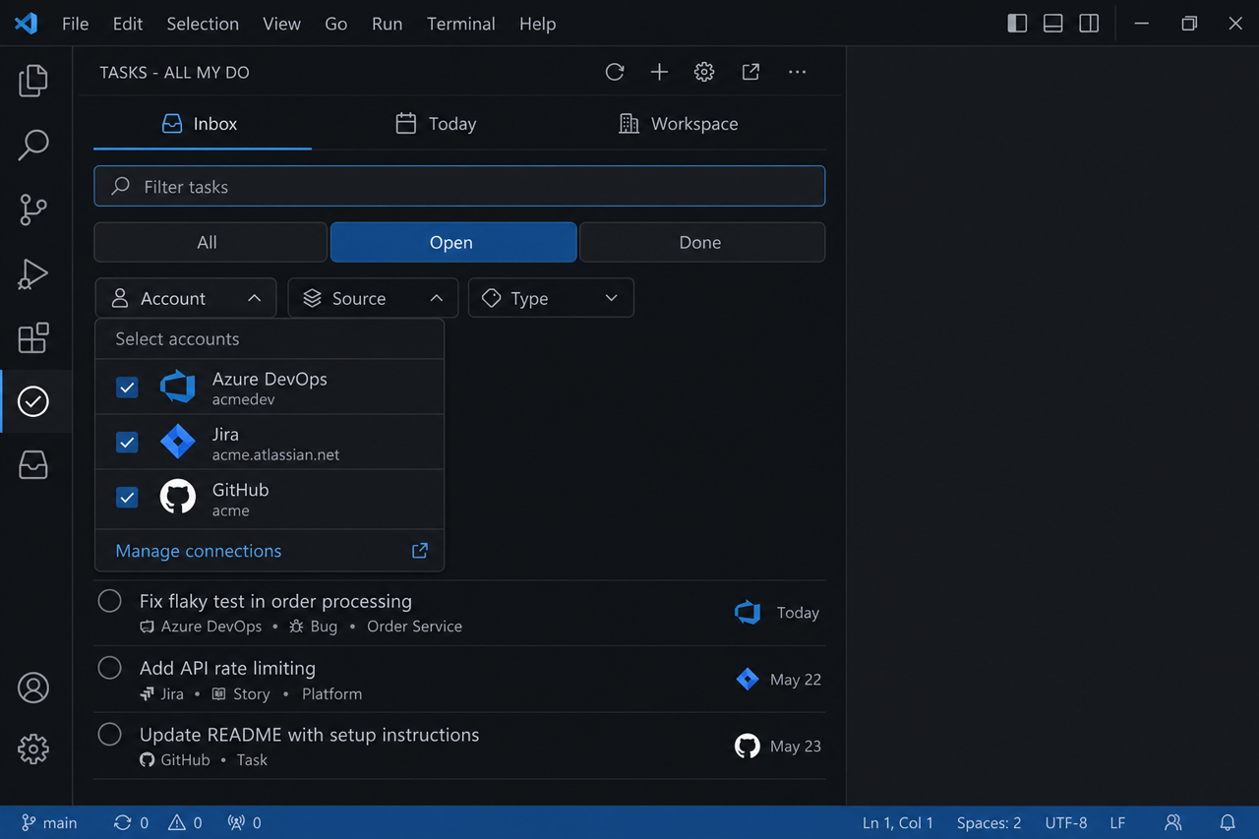Uncheck the Azure DevOps account
The image size is (1259, 839).
click(x=127, y=388)
